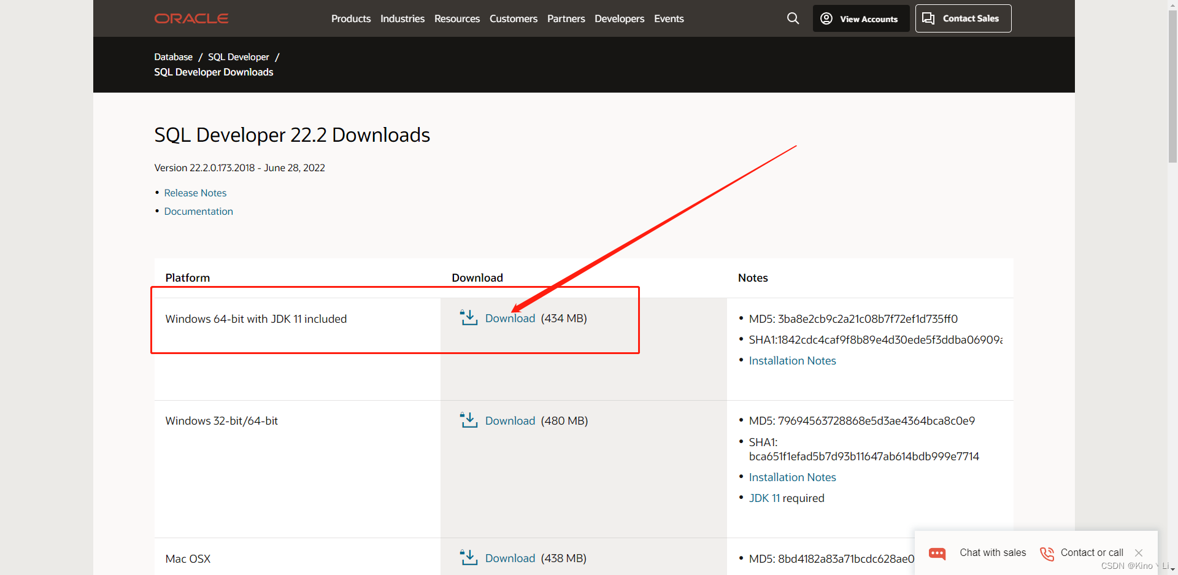Click the phone icon beside Contact or call

1047,554
